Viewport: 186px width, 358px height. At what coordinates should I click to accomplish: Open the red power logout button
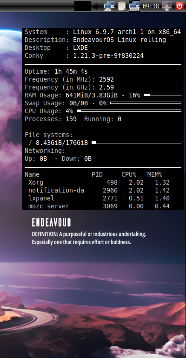pyautogui.click(x=179, y=6)
